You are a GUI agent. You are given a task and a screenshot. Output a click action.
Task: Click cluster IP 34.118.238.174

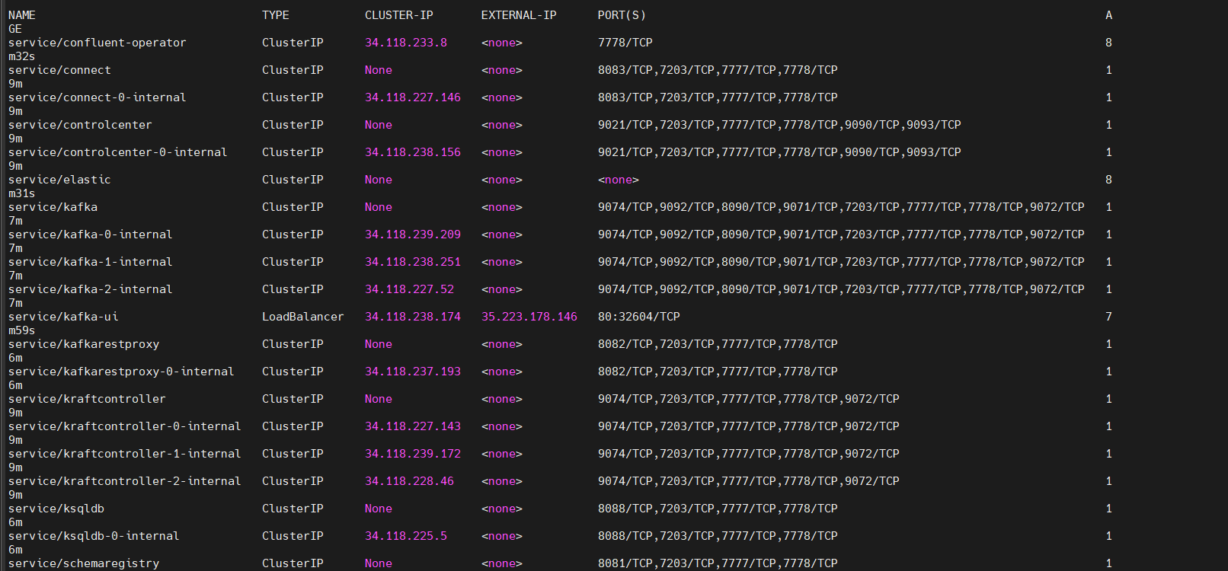tap(413, 317)
